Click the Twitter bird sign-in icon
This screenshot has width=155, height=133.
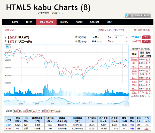[127, 15]
